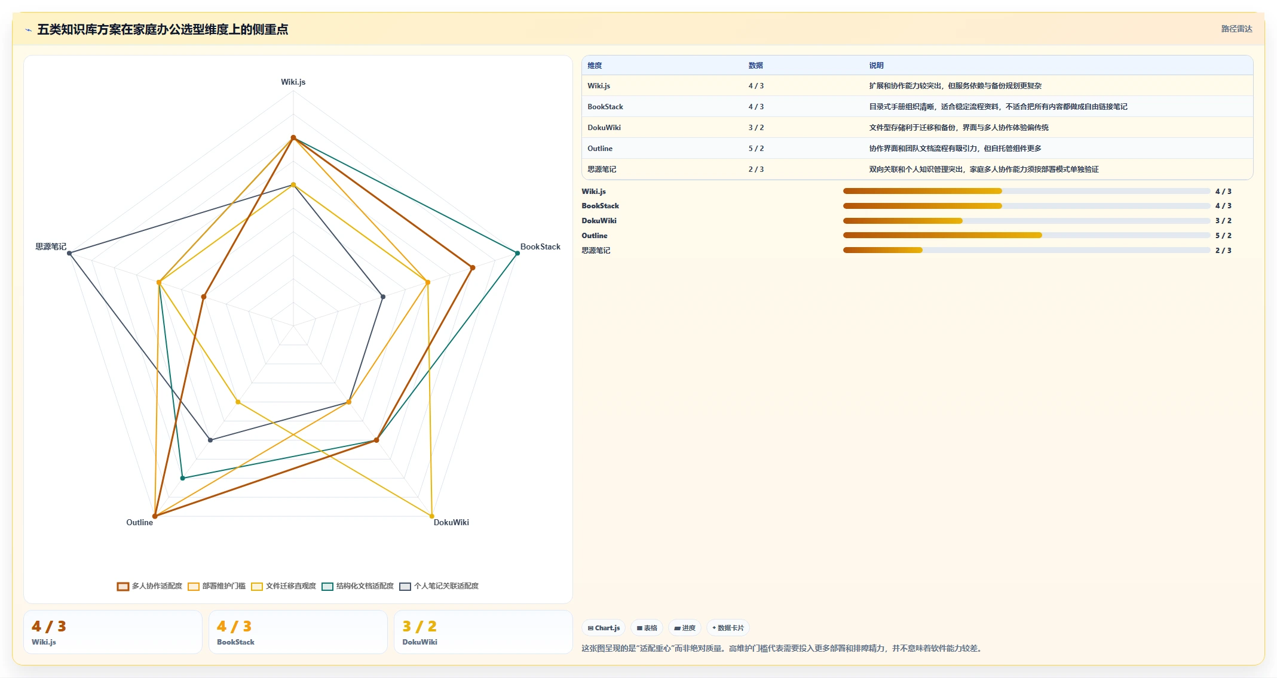
Task: Click the Chart.js chip
Action: coord(604,628)
